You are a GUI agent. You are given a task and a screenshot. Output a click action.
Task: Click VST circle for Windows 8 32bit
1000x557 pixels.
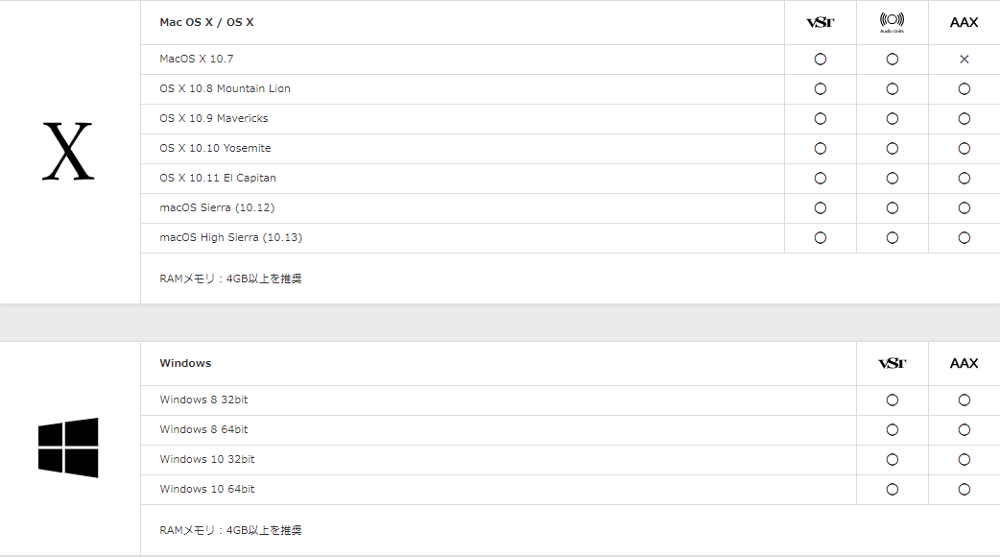[x=892, y=400]
